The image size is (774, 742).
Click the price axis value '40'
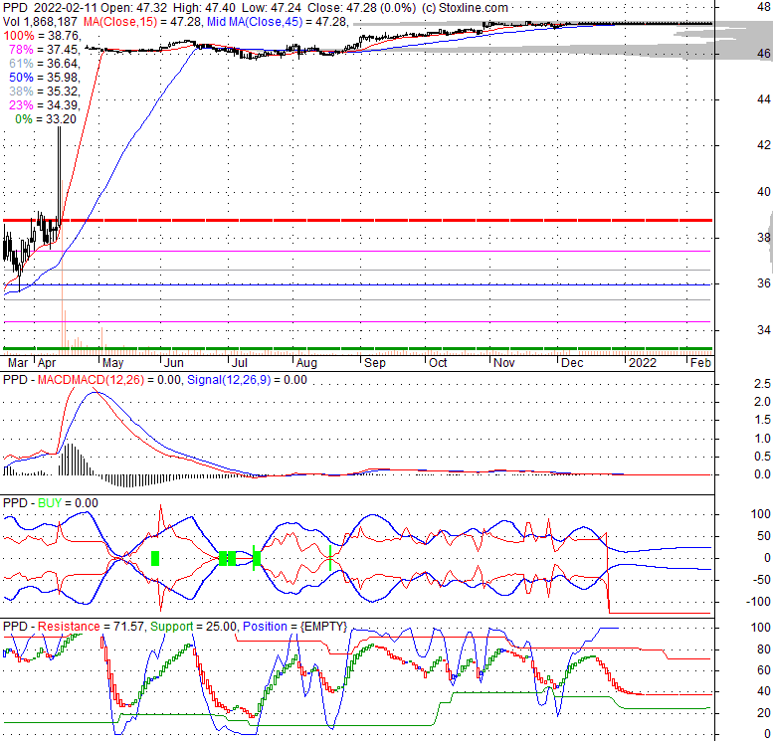tap(764, 191)
